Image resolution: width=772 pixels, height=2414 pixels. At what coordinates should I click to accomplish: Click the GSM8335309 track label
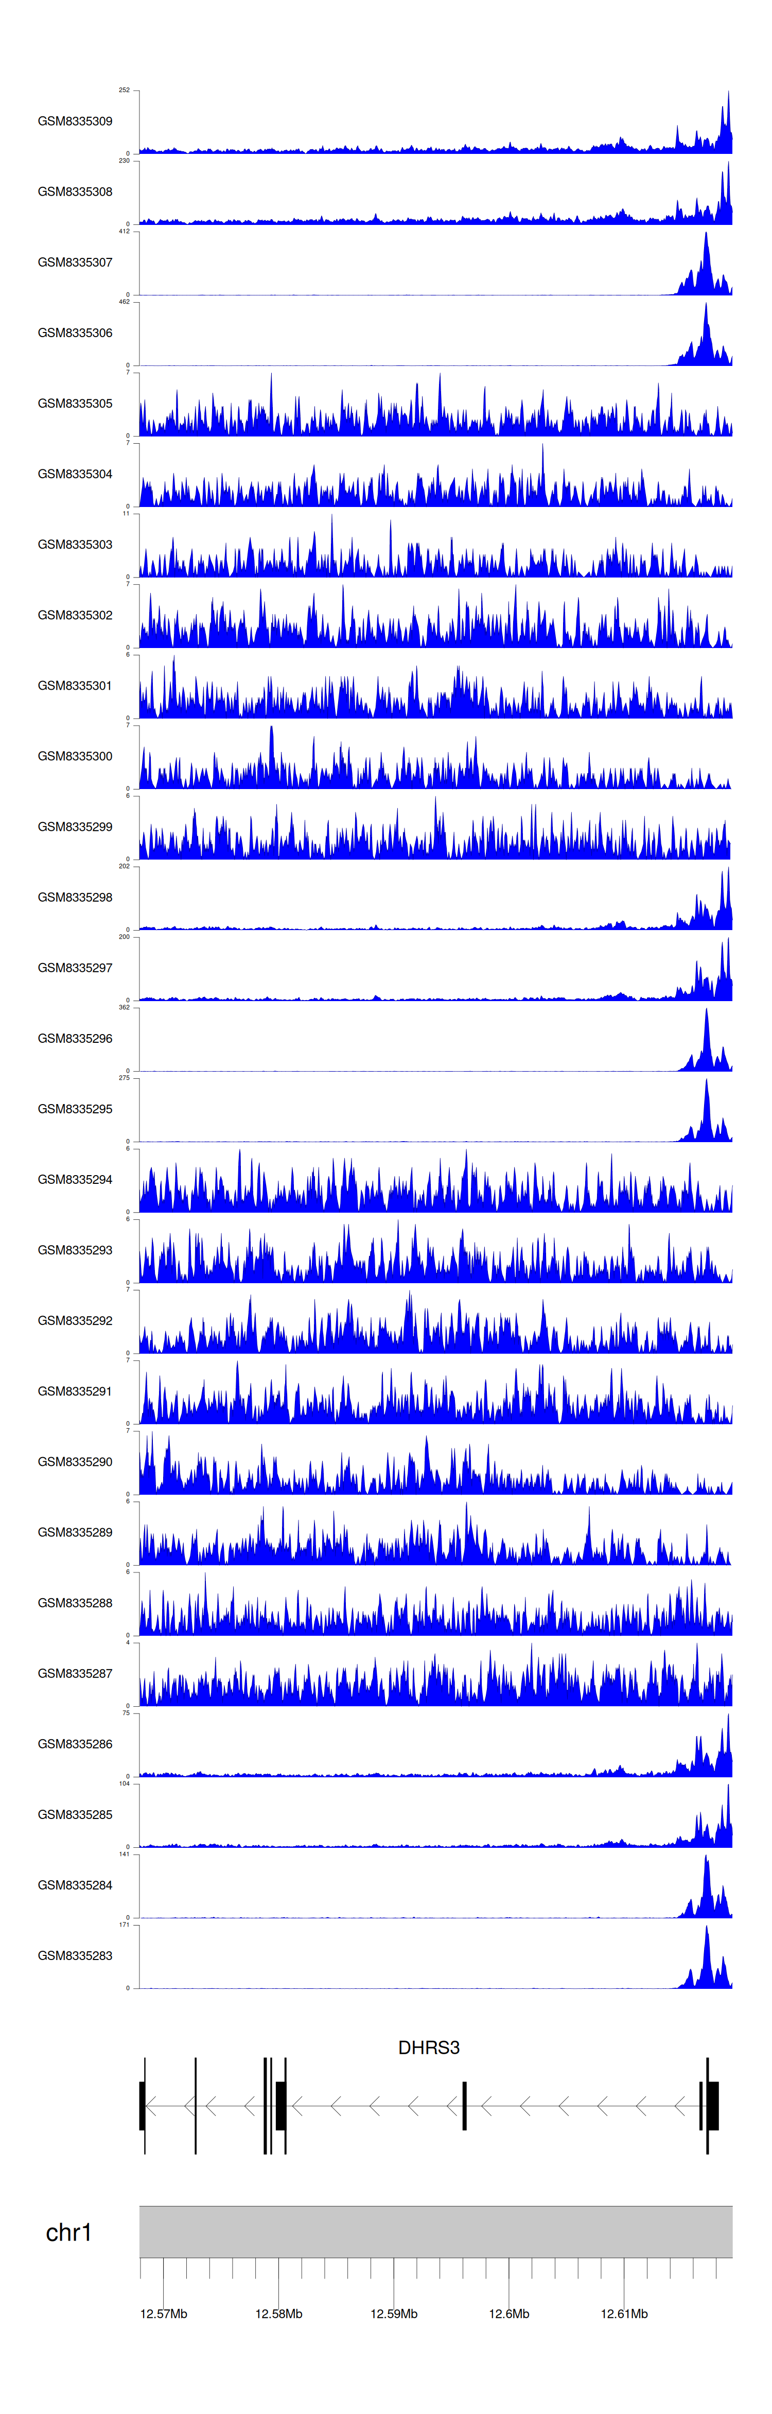pos(75,122)
